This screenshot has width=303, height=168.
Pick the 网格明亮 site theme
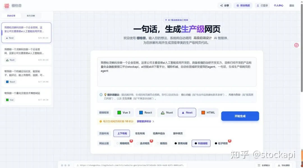(123, 143)
